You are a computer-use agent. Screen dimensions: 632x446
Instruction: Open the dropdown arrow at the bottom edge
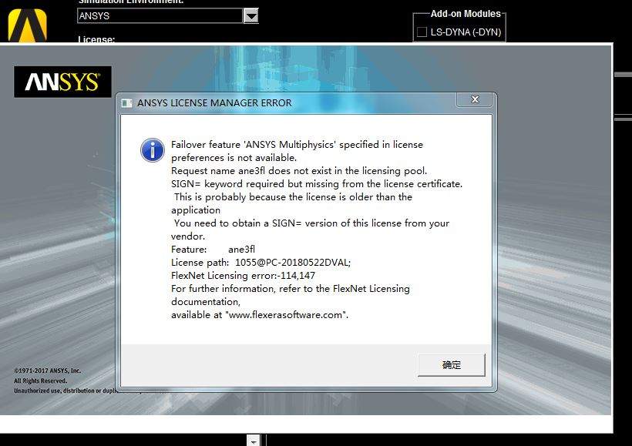(254, 441)
